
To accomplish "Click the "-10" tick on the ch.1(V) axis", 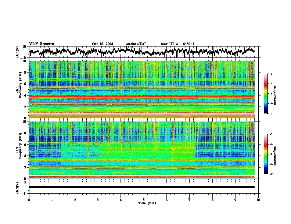I will (x=24, y=58).
